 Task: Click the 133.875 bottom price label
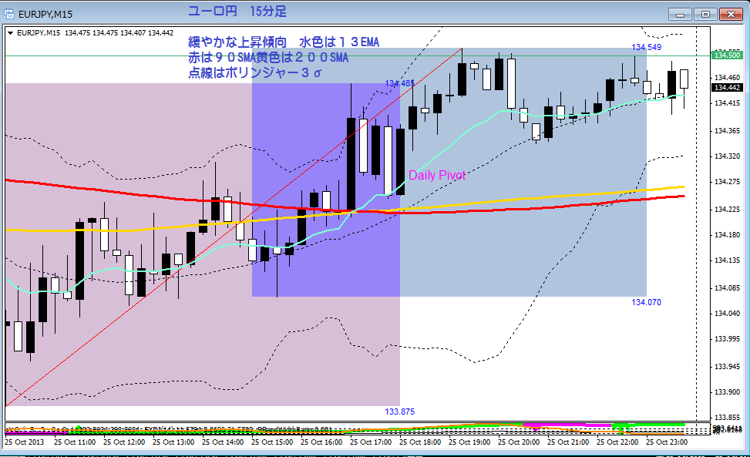[400, 412]
